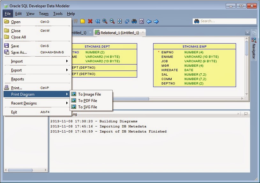
Task: Click the To SVG File icon
Action: 74,107
